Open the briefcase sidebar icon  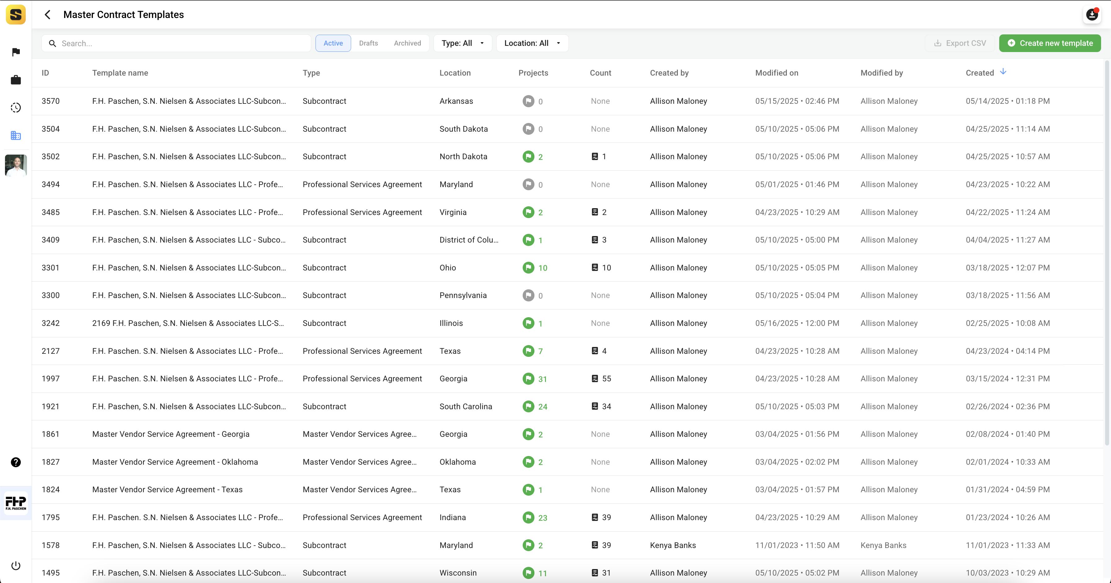coord(16,80)
